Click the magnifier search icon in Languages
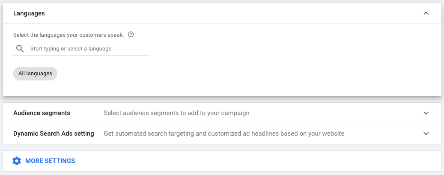This screenshot has height=175, width=444. pyautogui.click(x=20, y=49)
